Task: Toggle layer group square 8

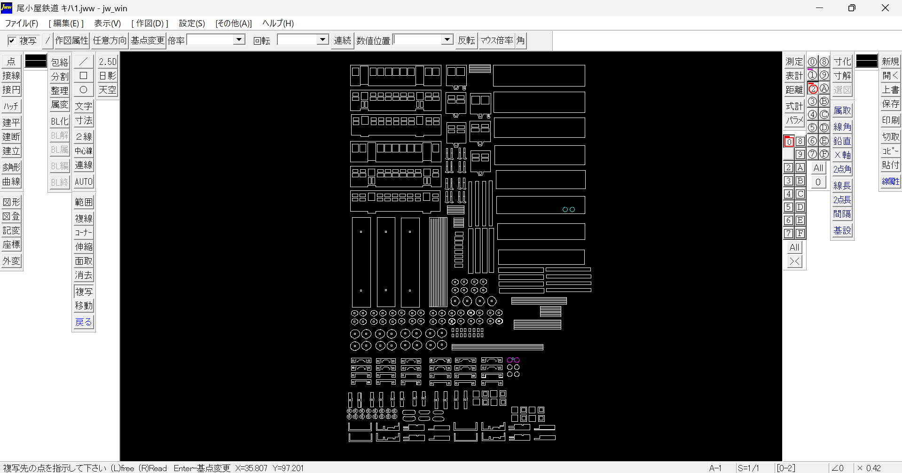Action: (x=800, y=142)
